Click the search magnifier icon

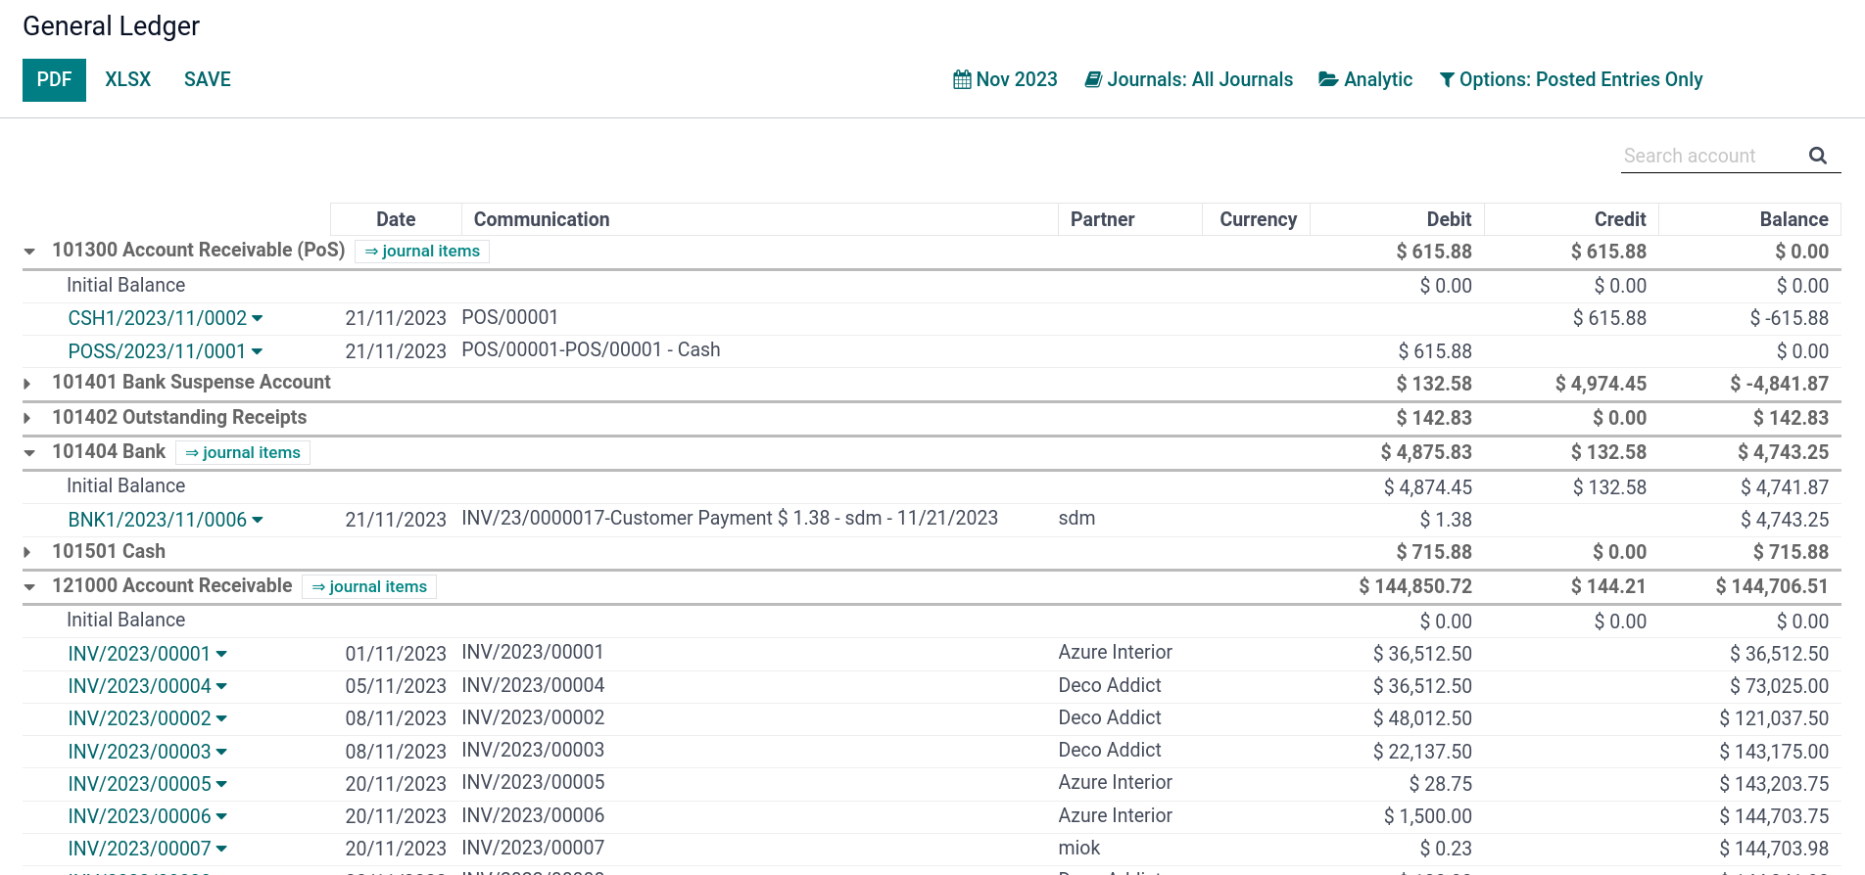coord(1817,156)
